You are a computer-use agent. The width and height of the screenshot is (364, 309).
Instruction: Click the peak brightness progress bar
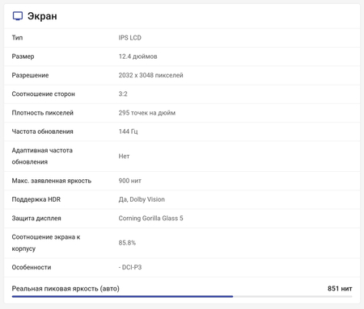click(x=182, y=296)
